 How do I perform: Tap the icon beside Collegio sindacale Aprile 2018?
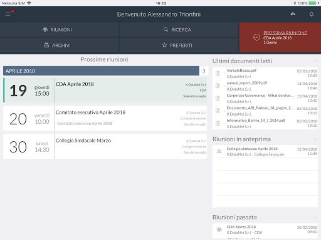219,151
